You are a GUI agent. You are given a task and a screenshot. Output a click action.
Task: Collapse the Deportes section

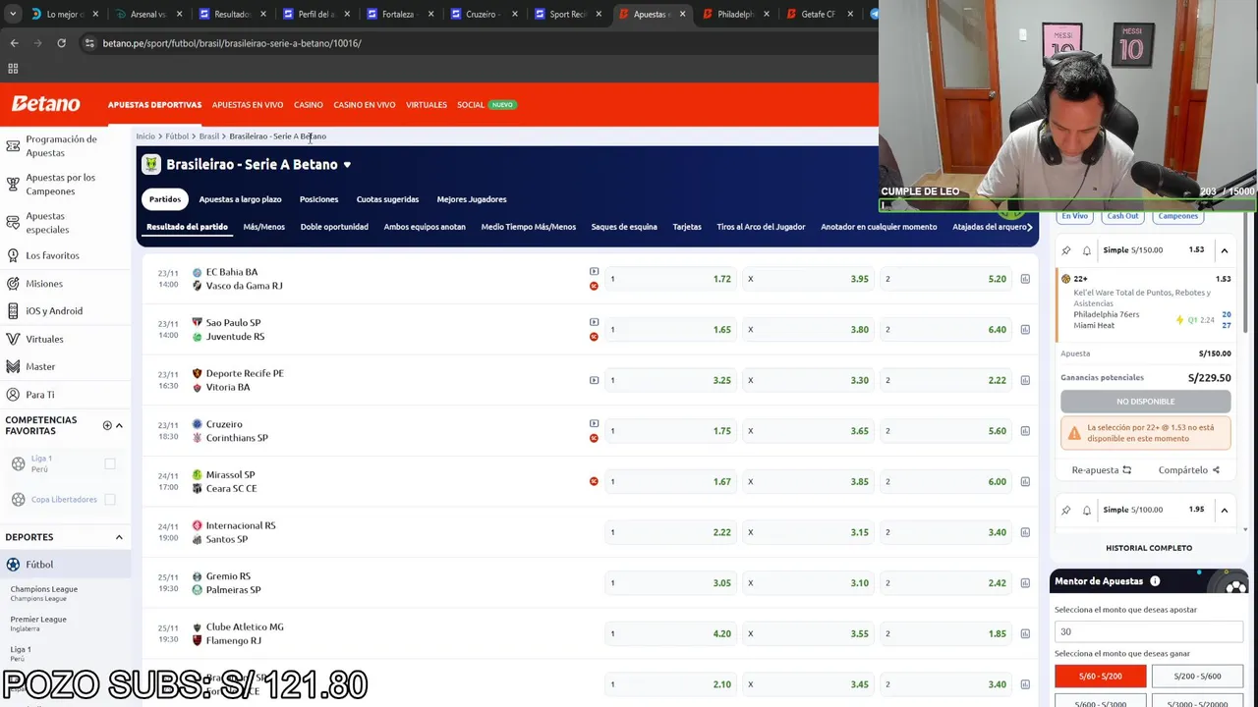tap(119, 537)
